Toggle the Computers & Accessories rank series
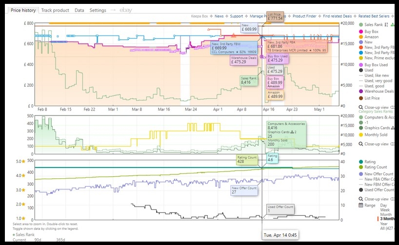The image size is (399, 245). pos(377,117)
